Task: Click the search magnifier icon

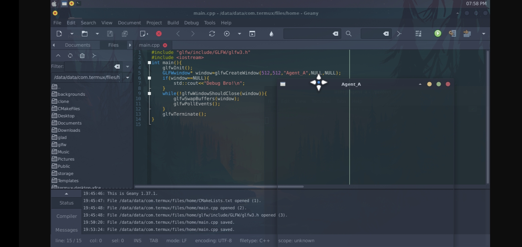Action: tap(348, 33)
